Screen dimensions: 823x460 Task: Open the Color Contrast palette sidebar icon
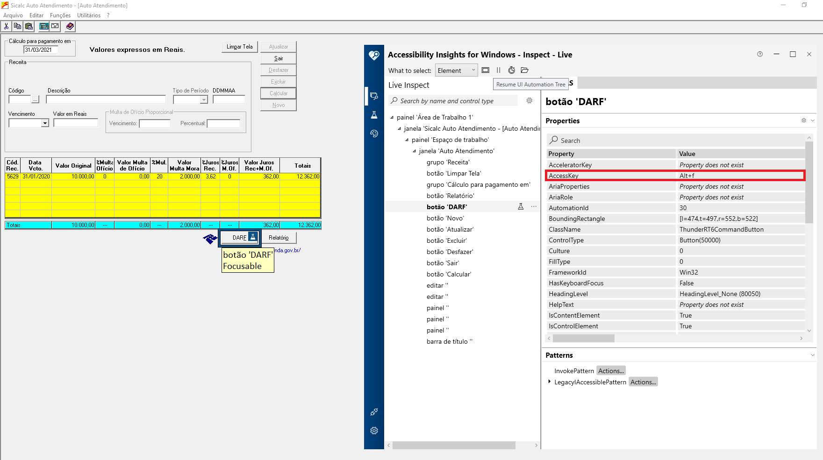click(x=374, y=134)
